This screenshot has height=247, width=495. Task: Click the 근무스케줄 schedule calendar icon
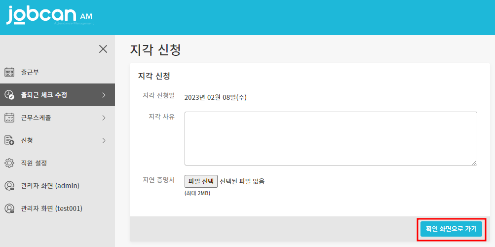tap(9, 118)
